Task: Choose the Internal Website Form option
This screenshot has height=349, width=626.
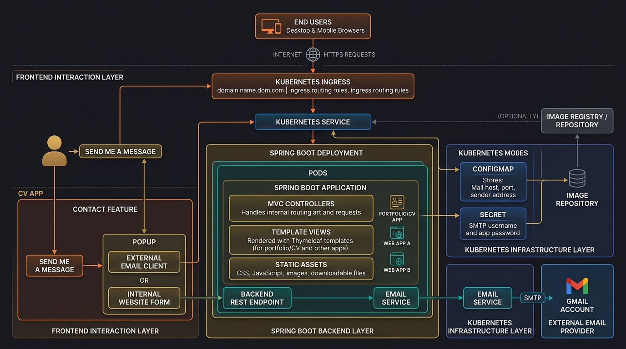Action: pyautogui.click(x=144, y=298)
